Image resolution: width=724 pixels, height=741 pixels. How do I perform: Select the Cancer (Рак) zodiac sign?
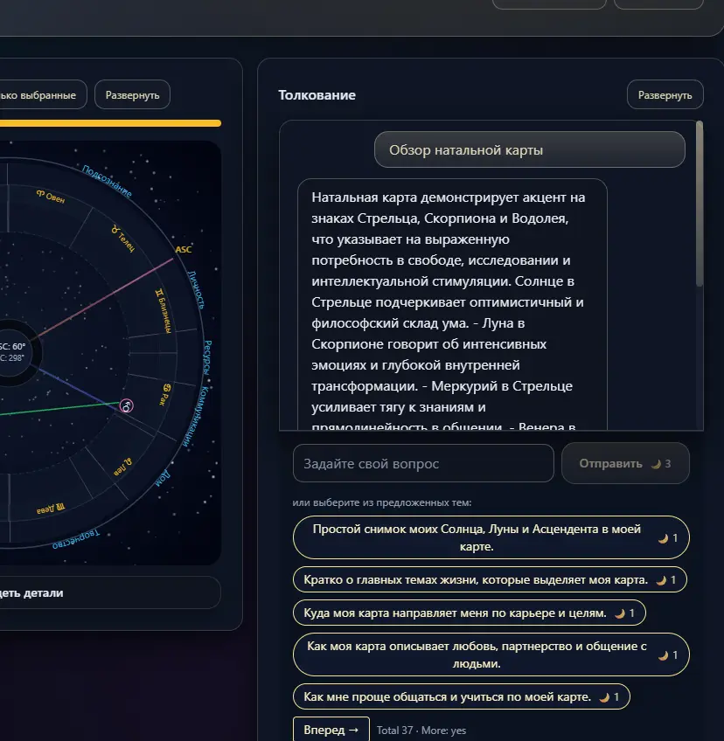[163, 395]
